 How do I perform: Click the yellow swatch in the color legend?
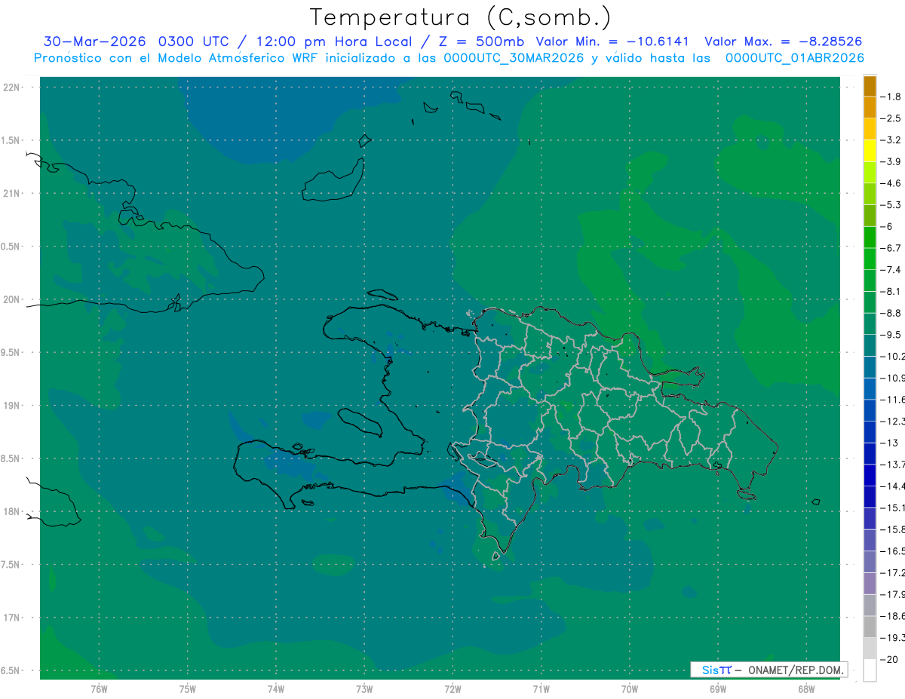click(x=870, y=151)
